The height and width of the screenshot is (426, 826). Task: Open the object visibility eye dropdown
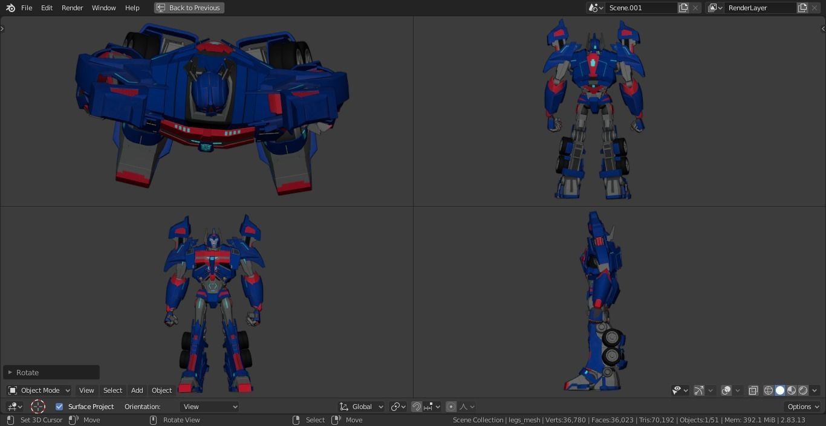point(680,390)
